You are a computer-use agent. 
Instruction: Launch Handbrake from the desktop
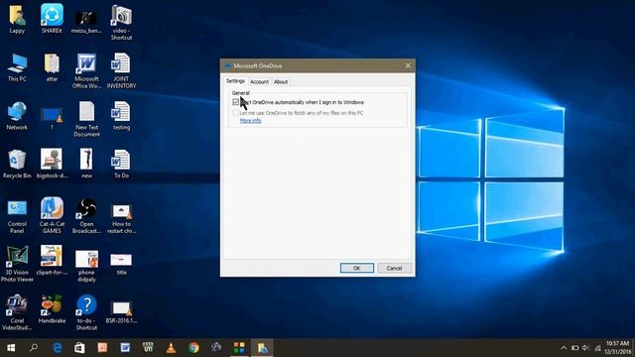click(52, 309)
